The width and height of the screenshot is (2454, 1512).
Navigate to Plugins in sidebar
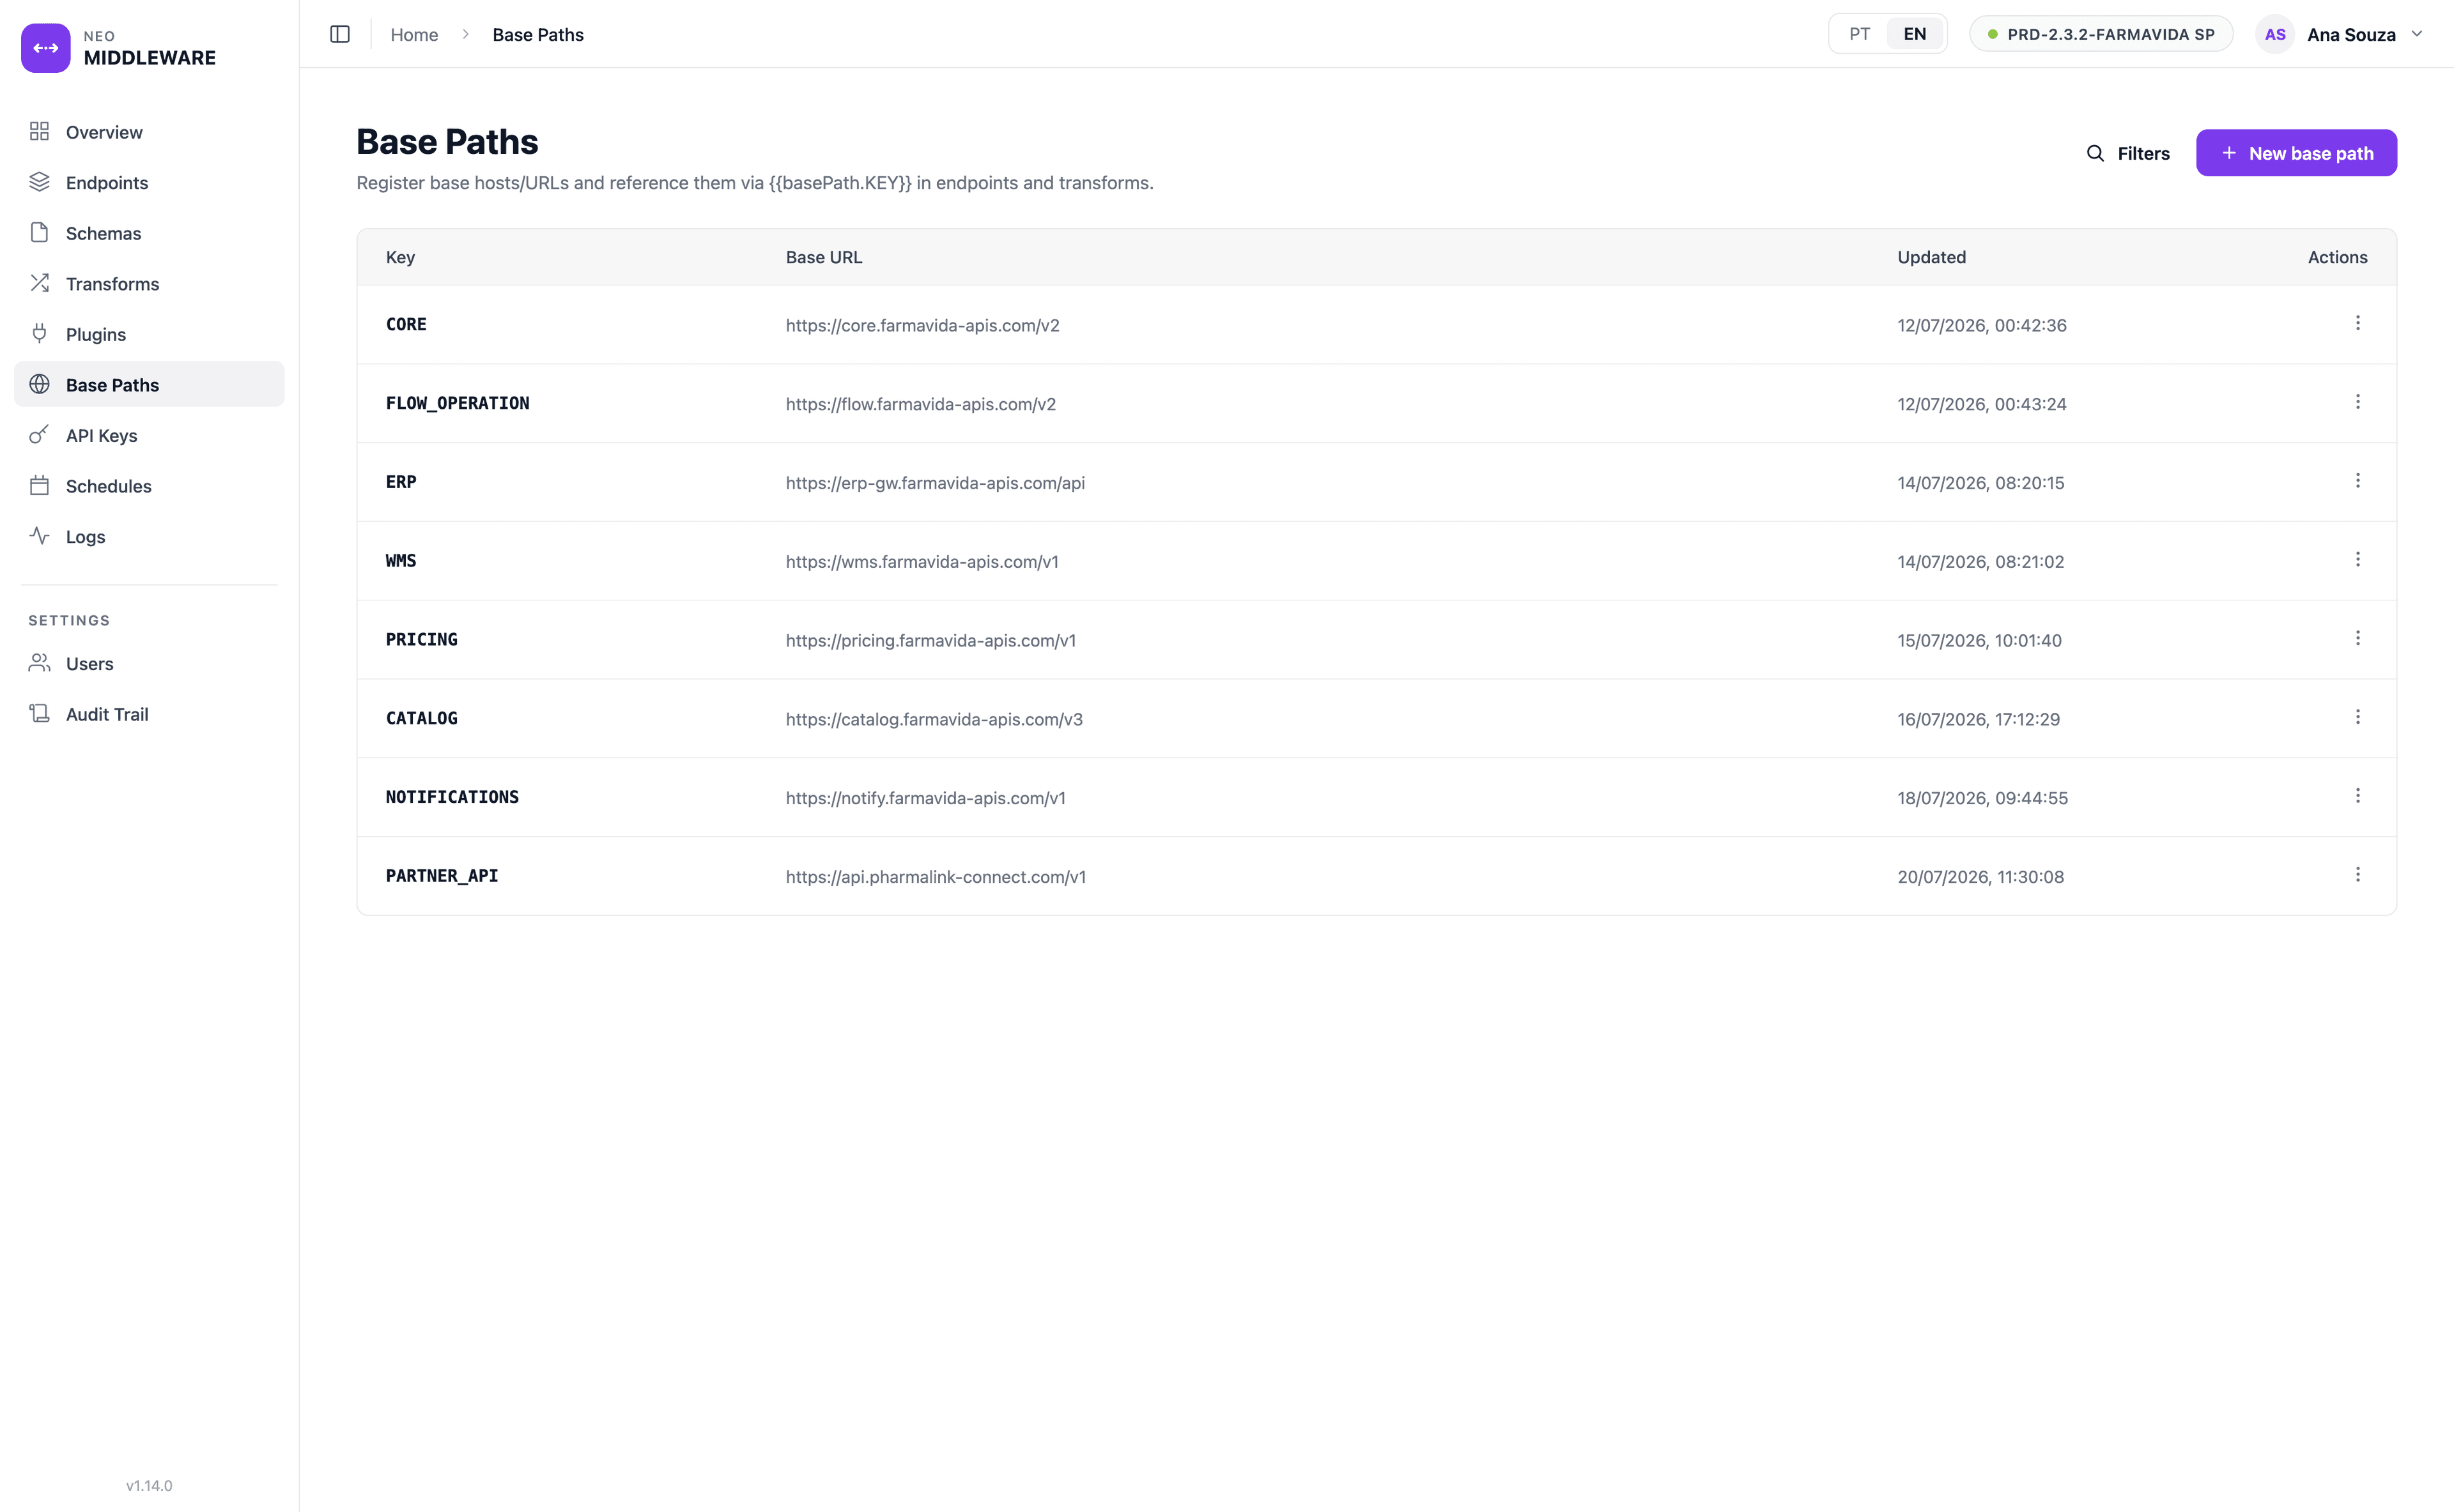(x=149, y=334)
